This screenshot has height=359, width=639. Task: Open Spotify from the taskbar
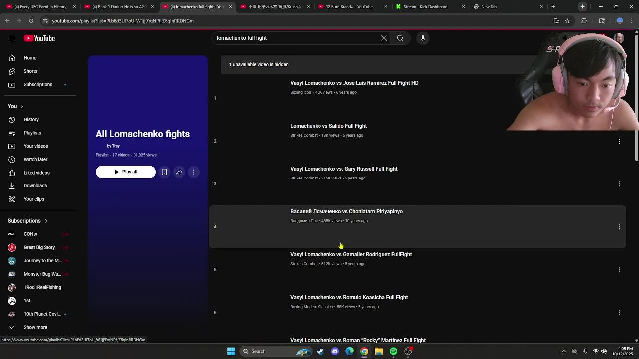pyautogui.click(x=394, y=351)
